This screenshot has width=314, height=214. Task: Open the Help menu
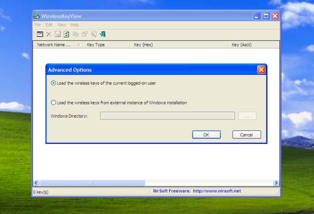click(75, 25)
